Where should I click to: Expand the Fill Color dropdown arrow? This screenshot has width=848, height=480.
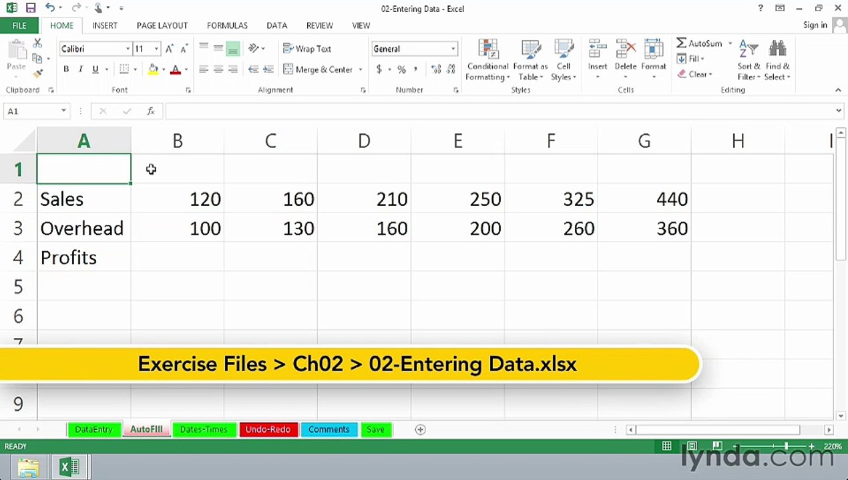pos(164,69)
